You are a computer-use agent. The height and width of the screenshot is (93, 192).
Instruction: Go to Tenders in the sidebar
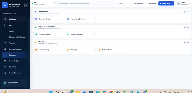pyautogui.click(x=14, y=31)
